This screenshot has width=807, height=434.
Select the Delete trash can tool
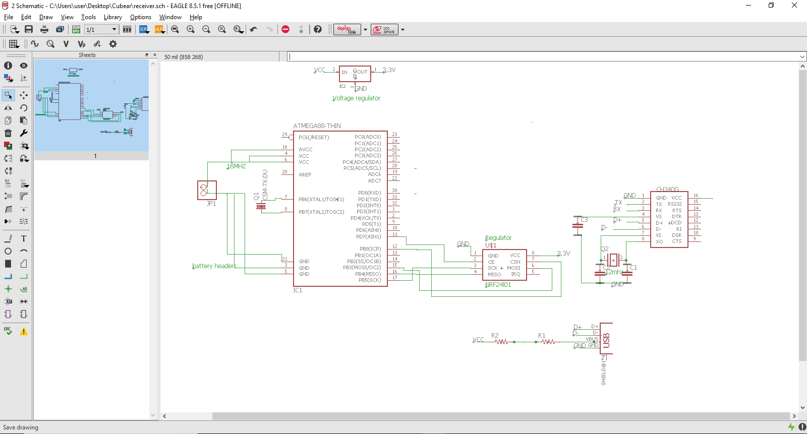8,133
